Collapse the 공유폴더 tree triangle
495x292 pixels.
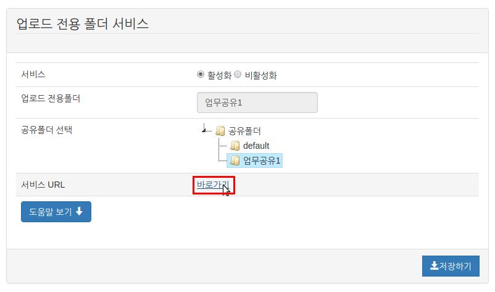[x=204, y=130]
